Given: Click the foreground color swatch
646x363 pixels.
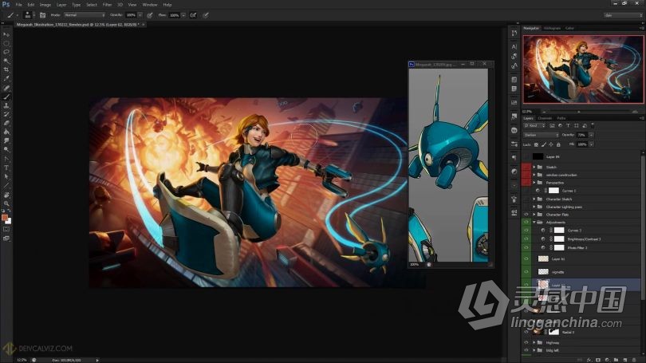Looking at the screenshot, I should coord(5,218).
